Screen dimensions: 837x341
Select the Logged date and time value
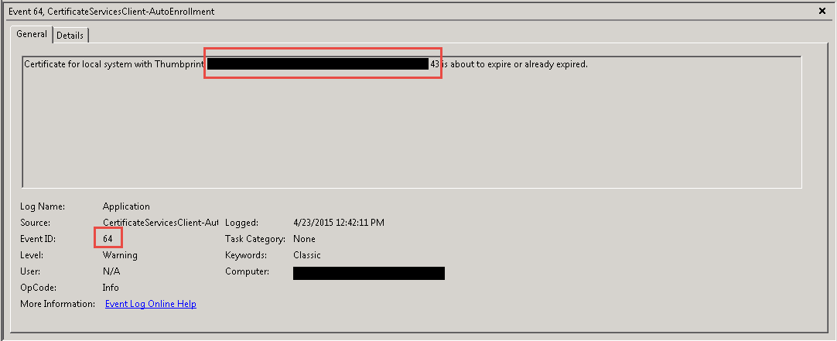coord(338,223)
